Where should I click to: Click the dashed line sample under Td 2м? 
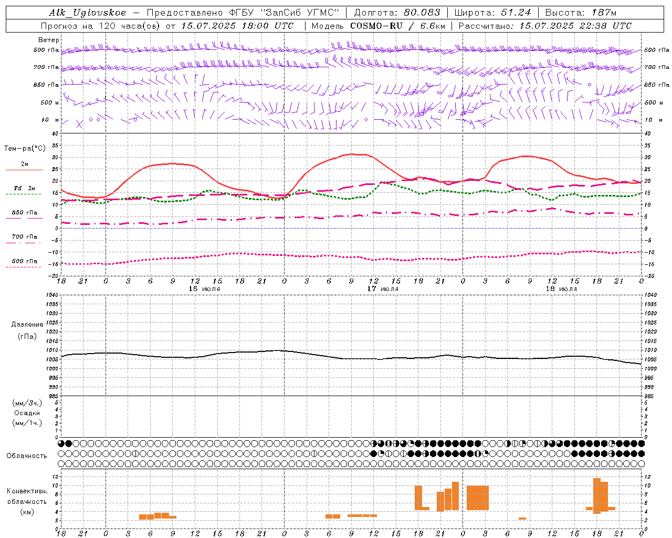23,194
